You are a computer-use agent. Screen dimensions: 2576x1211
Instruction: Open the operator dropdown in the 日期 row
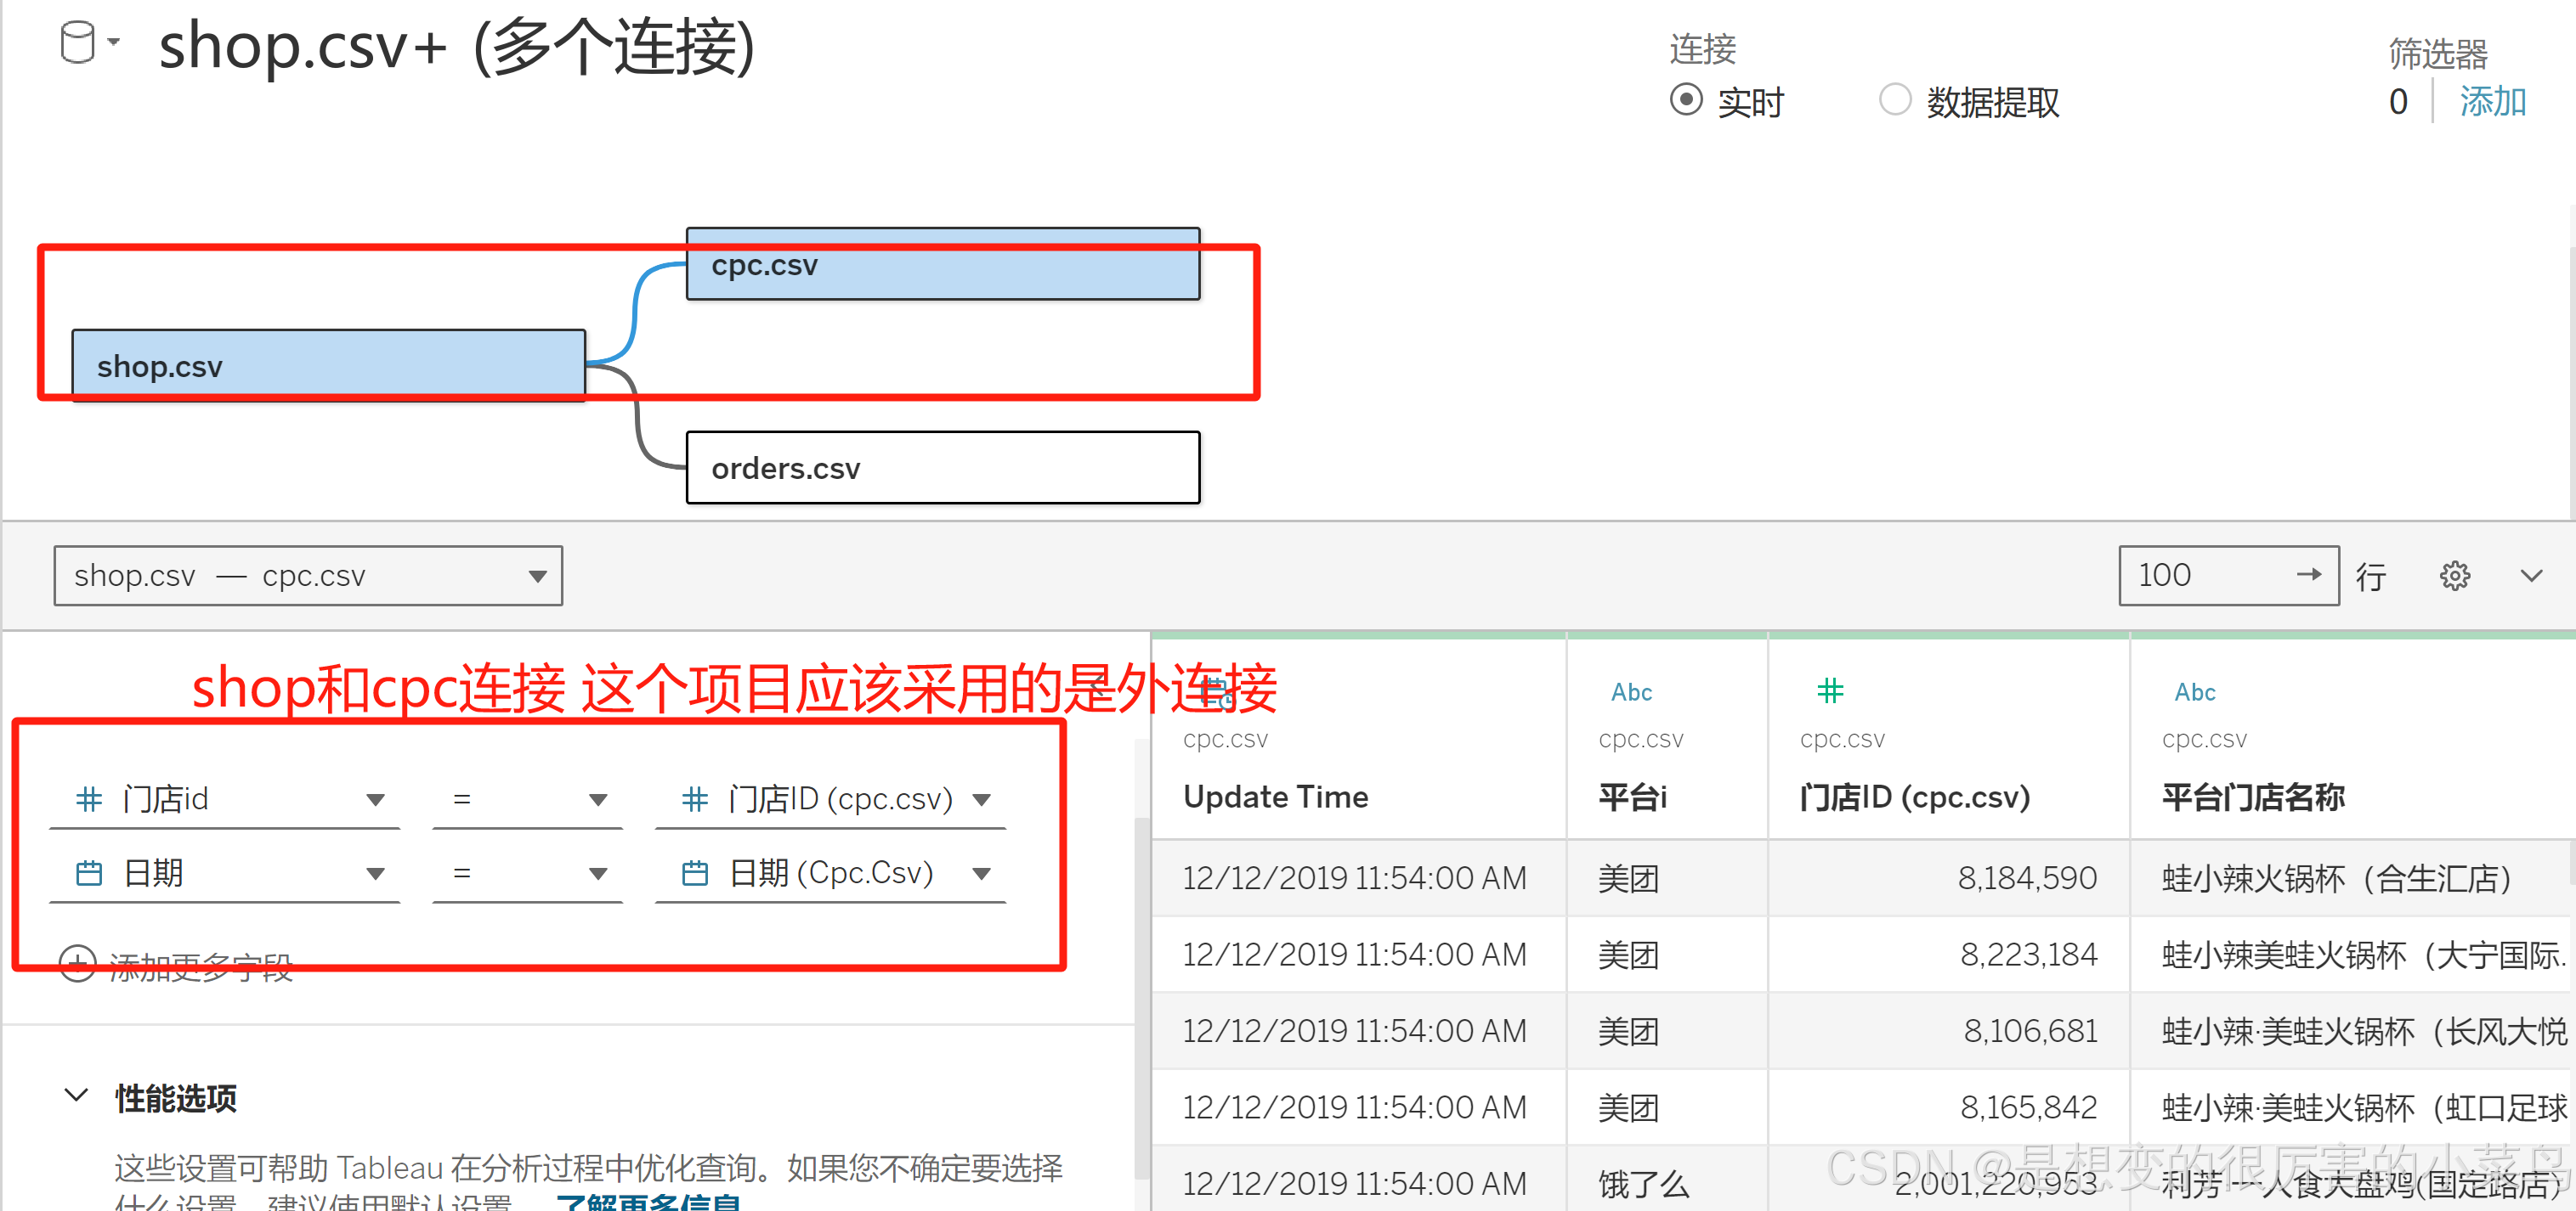point(598,874)
